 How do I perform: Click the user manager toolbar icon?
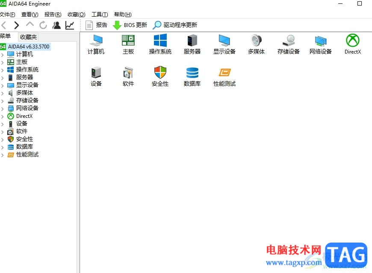click(56, 25)
